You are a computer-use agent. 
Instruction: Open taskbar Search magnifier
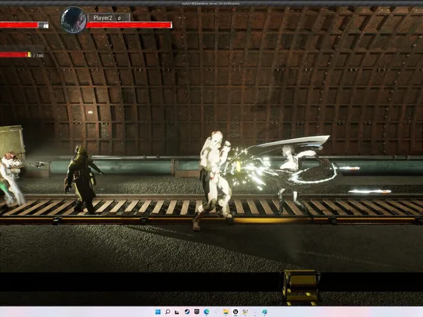(x=167, y=312)
